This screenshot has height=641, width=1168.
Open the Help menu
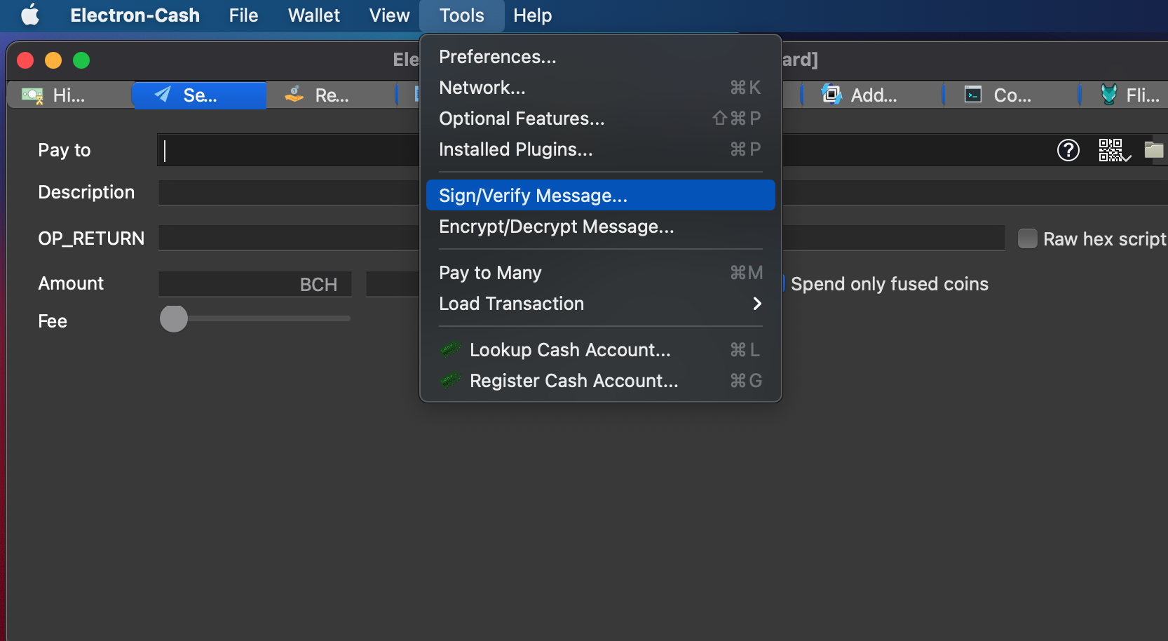(532, 15)
